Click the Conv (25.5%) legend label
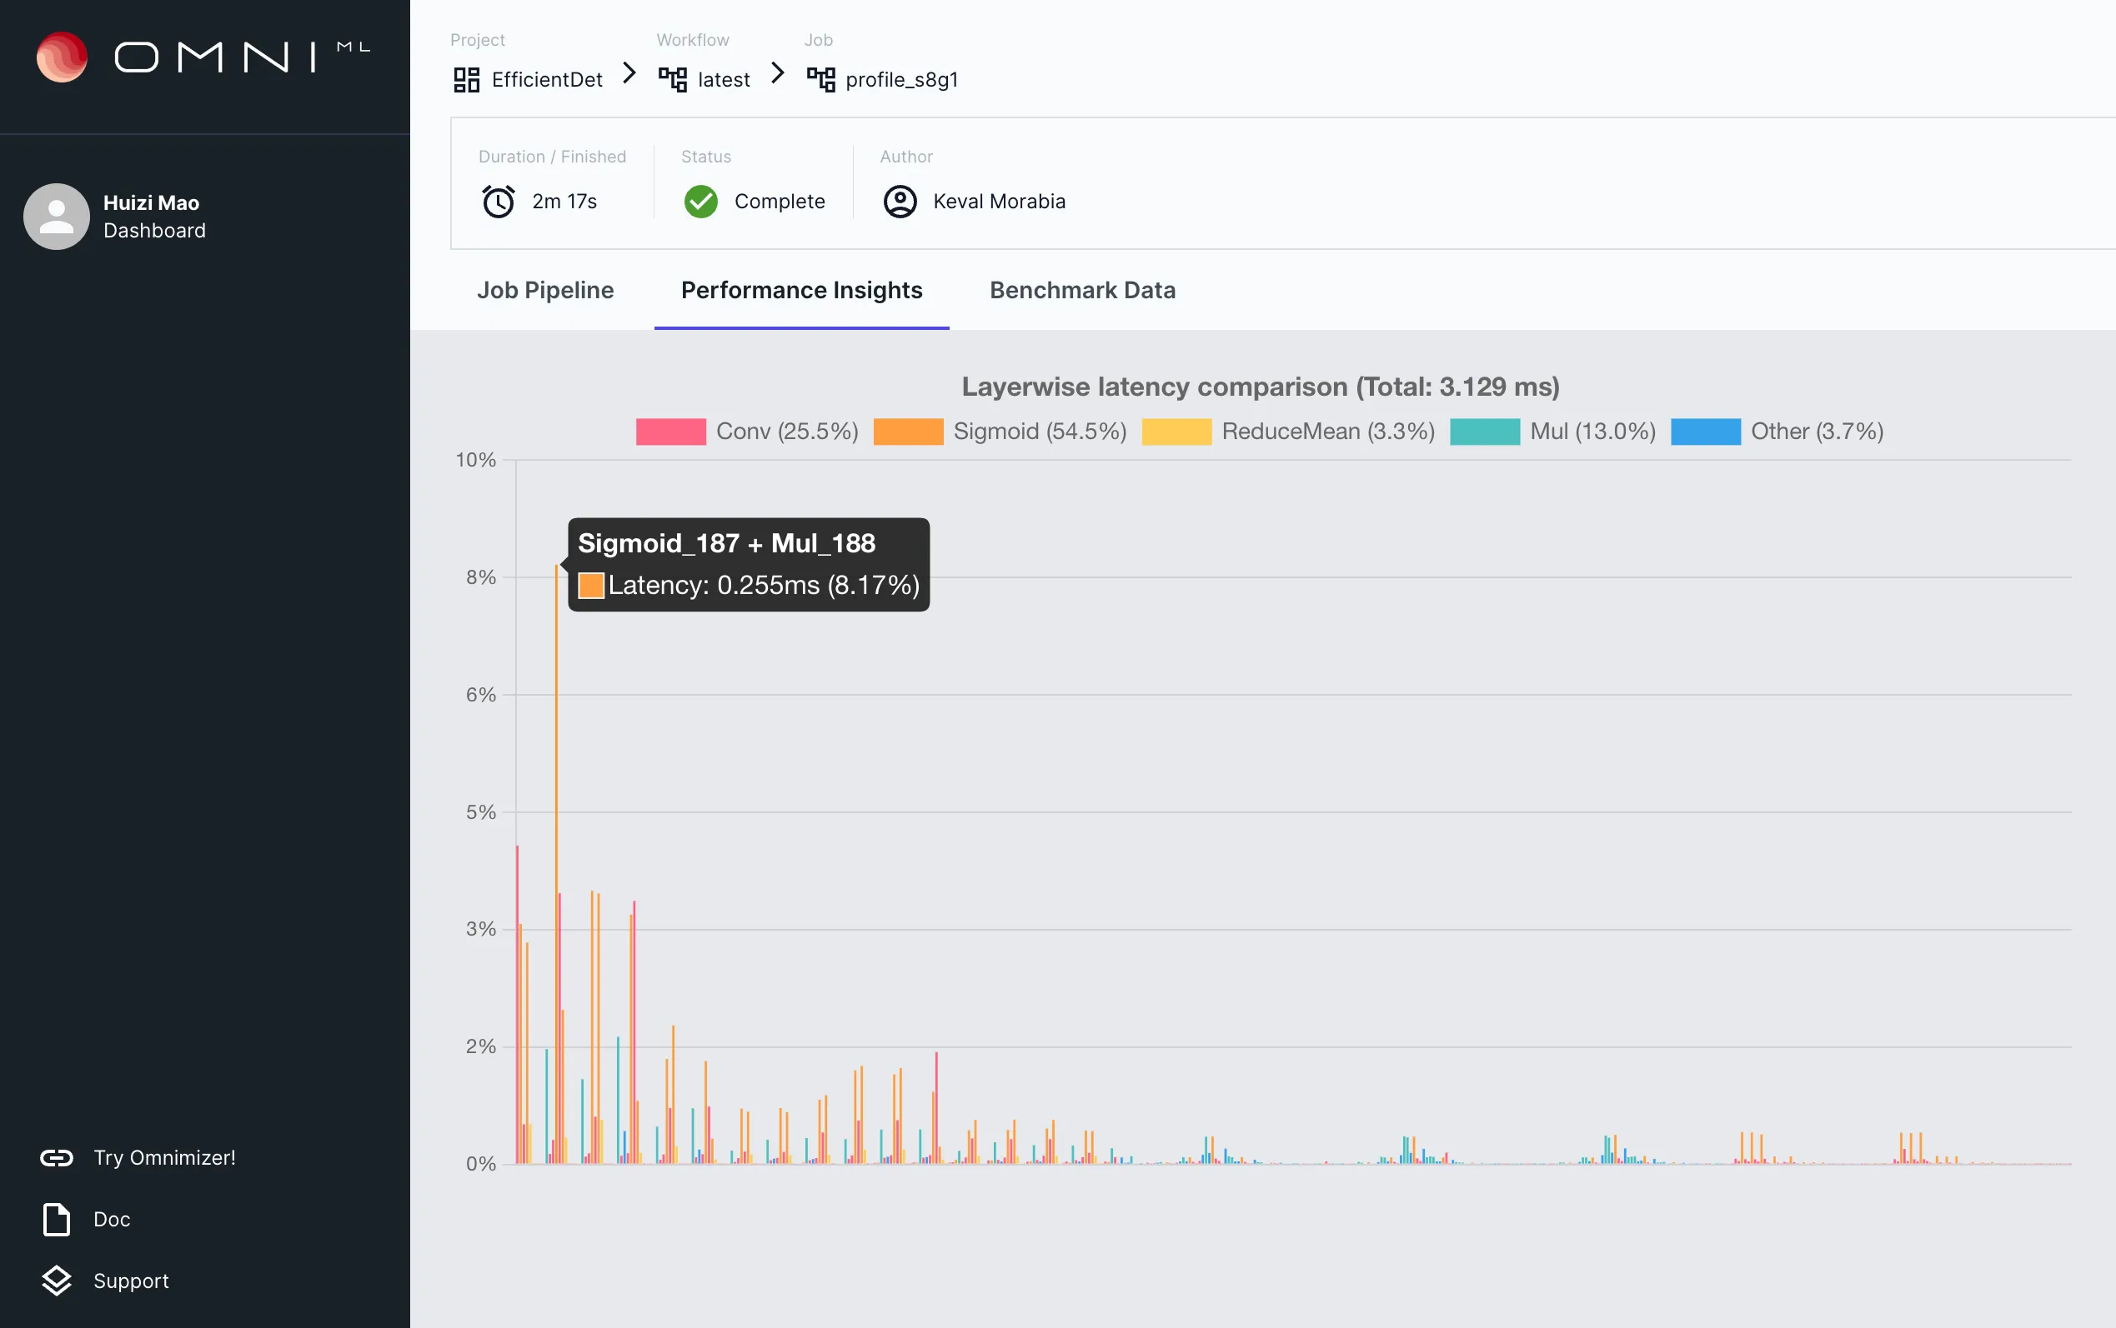 click(x=787, y=432)
